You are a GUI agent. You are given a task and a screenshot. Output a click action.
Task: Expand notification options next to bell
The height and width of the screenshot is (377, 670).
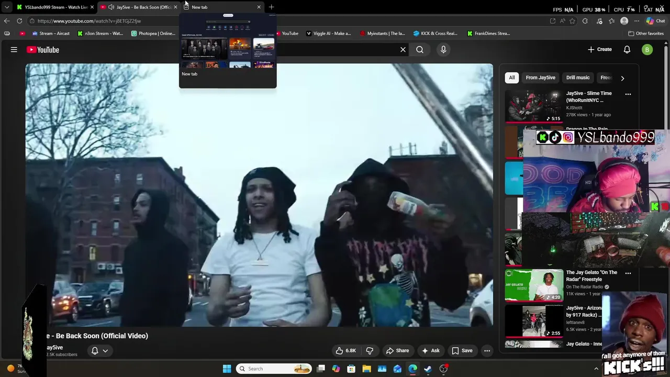(105, 351)
